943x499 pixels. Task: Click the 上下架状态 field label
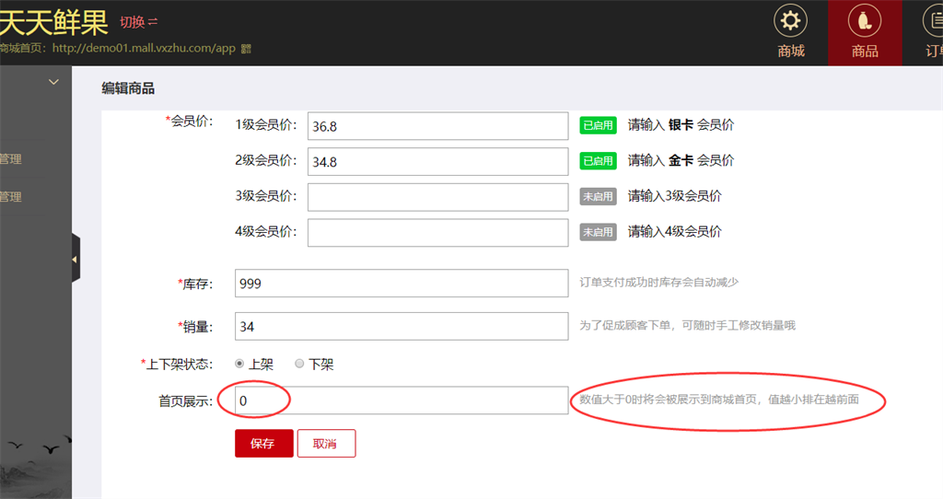coord(177,365)
